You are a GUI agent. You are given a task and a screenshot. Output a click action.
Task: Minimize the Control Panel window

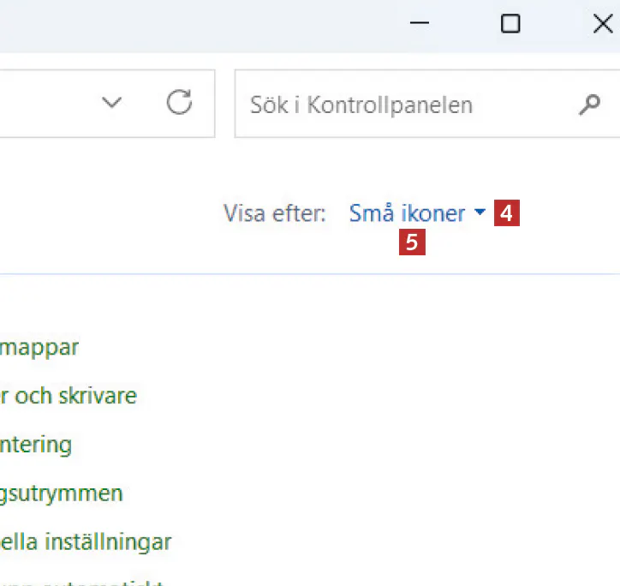(420, 24)
